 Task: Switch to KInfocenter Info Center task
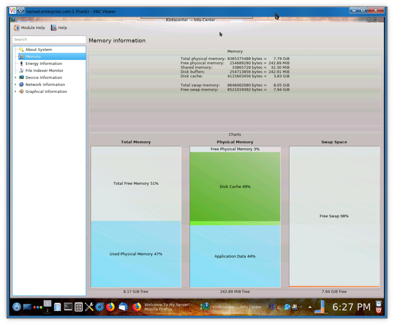point(231,307)
